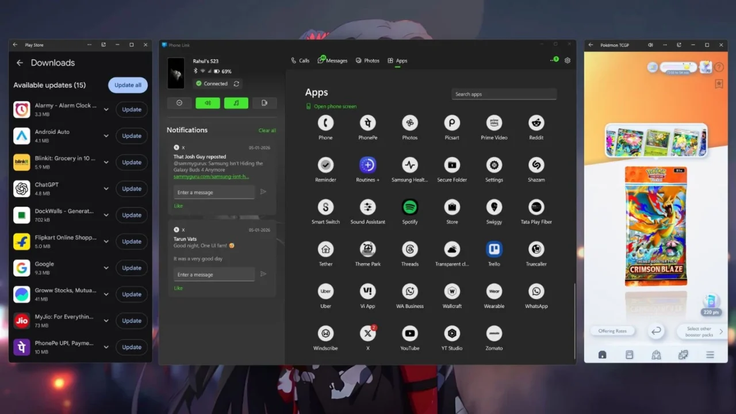Switch to the Photos tab
The width and height of the screenshot is (736, 414).
click(x=367, y=60)
